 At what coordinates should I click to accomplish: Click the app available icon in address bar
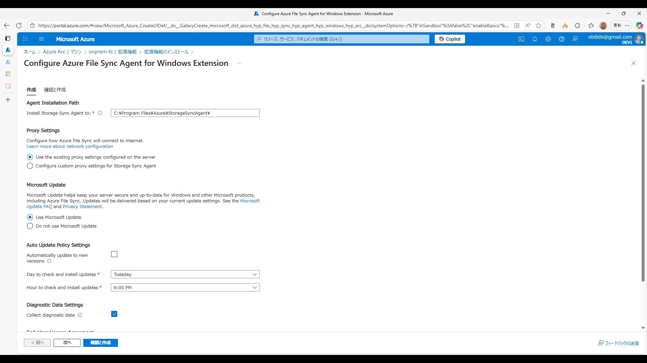click(517, 26)
